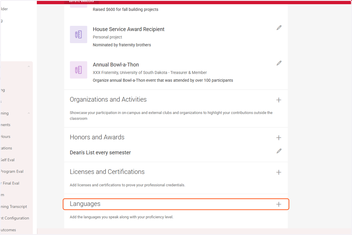The height and width of the screenshot is (235, 352).
Task: Click the Annual Bowl-a-Thon project icon
Action: click(78, 70)
